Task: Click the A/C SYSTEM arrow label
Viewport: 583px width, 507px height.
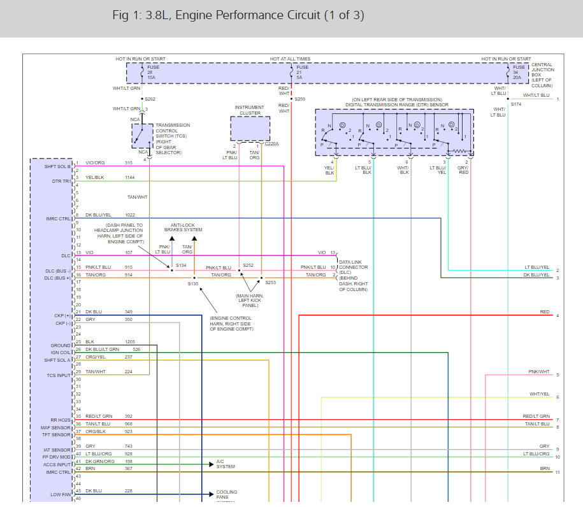Action: pyautogui.click(x=226, y=465)
